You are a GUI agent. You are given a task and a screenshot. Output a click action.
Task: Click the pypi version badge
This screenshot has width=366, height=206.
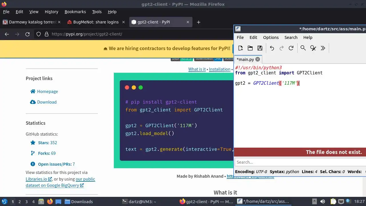pyautogui.click(x=182, y=59)
